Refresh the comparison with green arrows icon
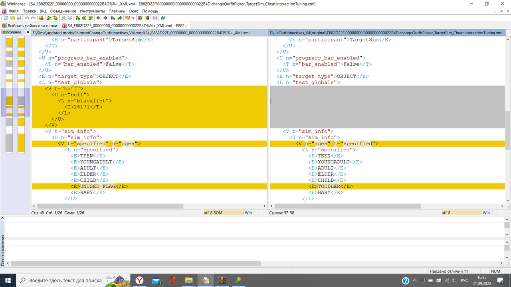511x287 pixels. click(x=163, y=18)
